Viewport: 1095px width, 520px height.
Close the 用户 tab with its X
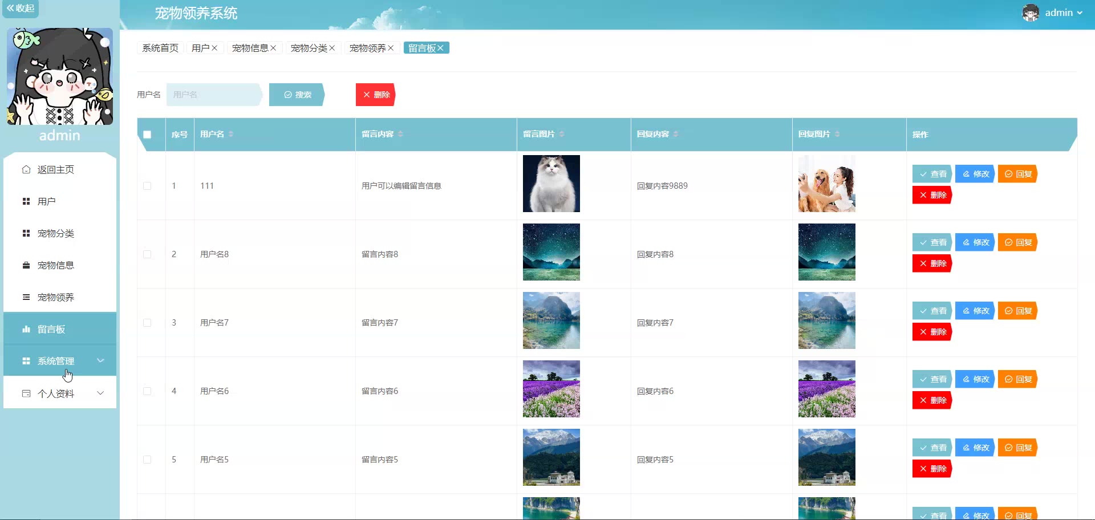pos(214,48)
